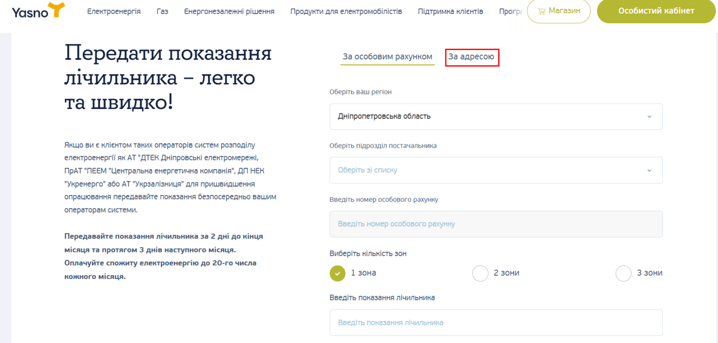
Task: Select the За особовим рахунком tab
Action: tap(387, 57)
